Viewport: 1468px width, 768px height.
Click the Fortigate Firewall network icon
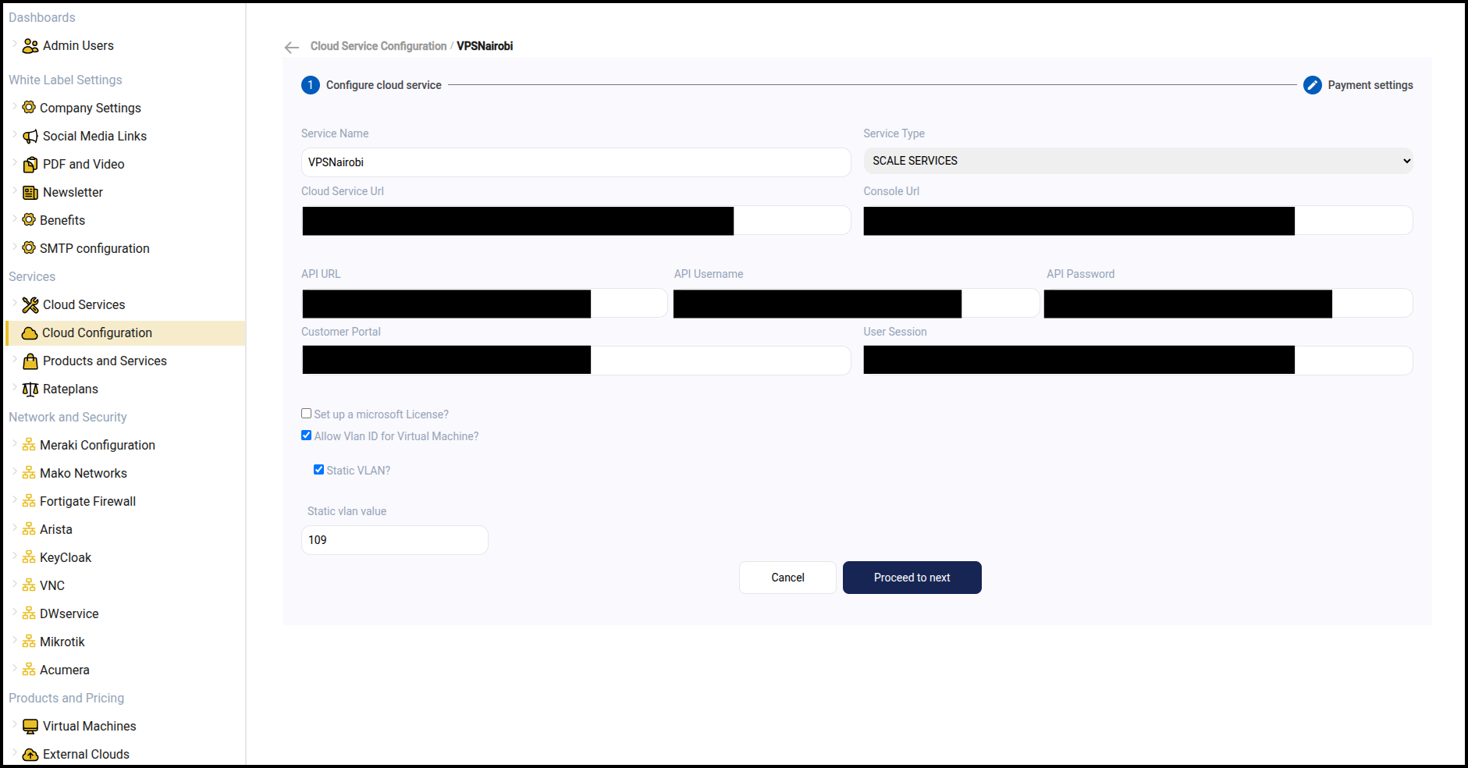pyautogui.click(x=29, y=501)
